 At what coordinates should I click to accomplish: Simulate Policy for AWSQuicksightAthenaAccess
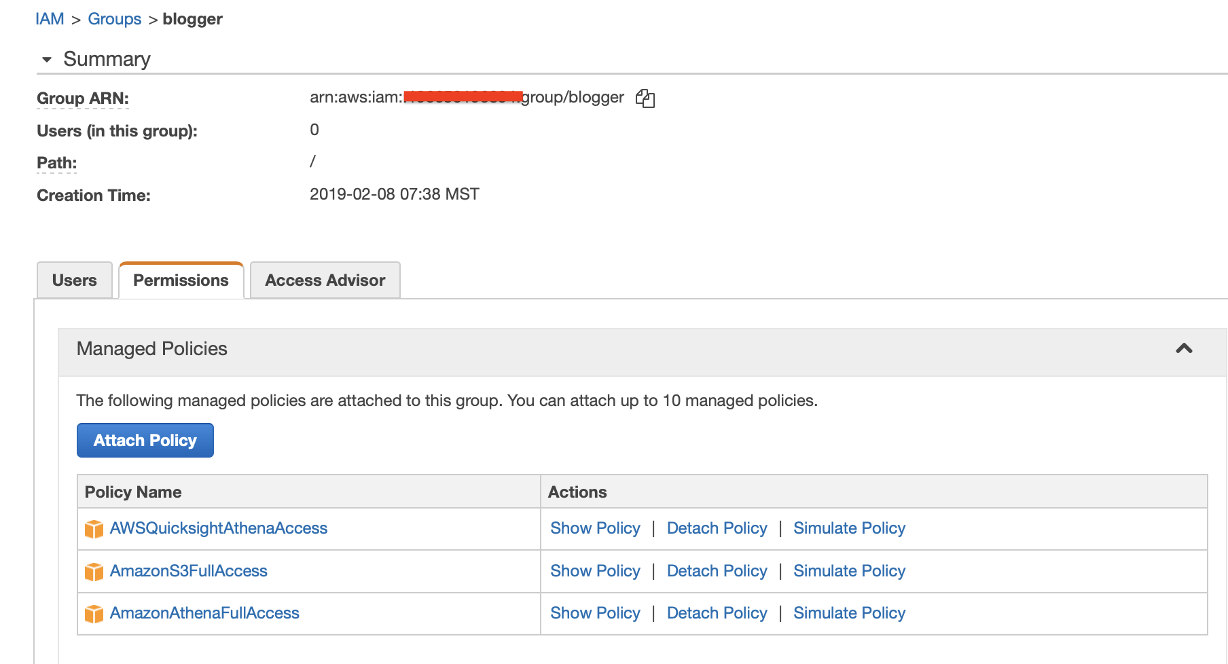pos(849,528)
